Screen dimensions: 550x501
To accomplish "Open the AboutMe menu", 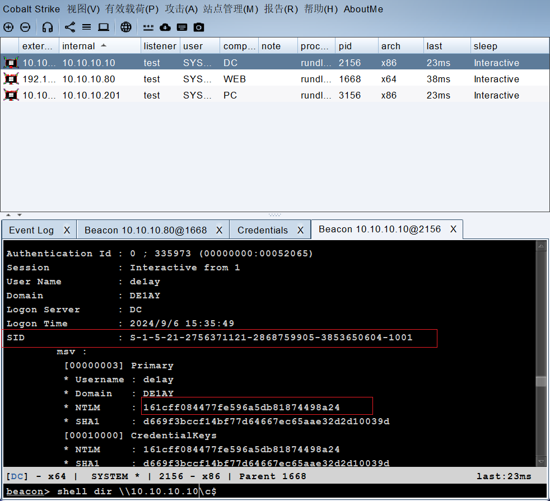I will pos(363,9).
